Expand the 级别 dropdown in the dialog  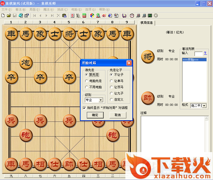click(x=101, y=100)
